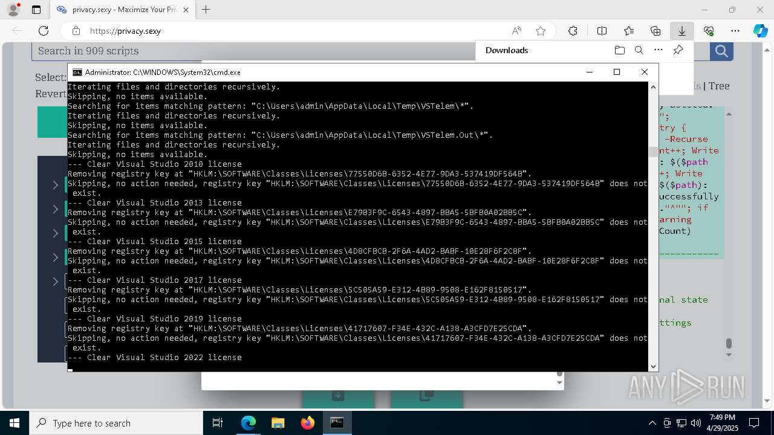This screenshot has width=774, height=435.
Task: Open a new browser tab
Action: point(206,10)
